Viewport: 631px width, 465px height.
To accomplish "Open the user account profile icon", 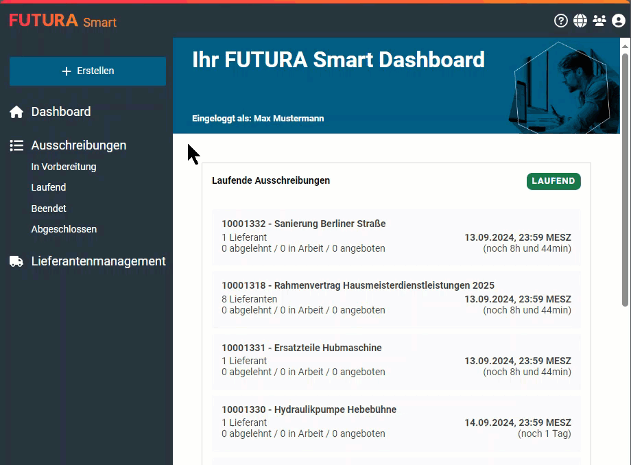I will point(619,21).
